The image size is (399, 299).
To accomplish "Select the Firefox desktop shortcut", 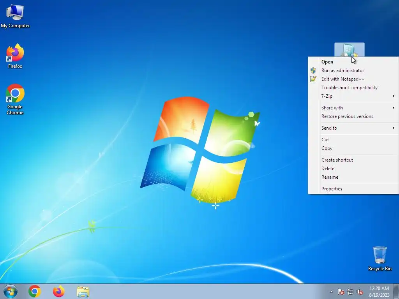I will (x=15, y=56).
